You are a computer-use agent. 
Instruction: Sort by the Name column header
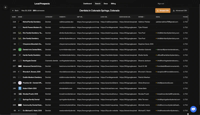click(21, 17)
